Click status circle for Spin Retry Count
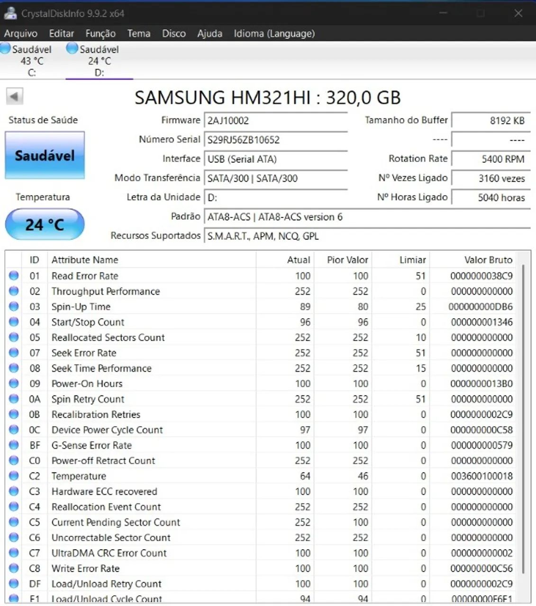The width and height of the screenshot is (536, 606). 14,399
